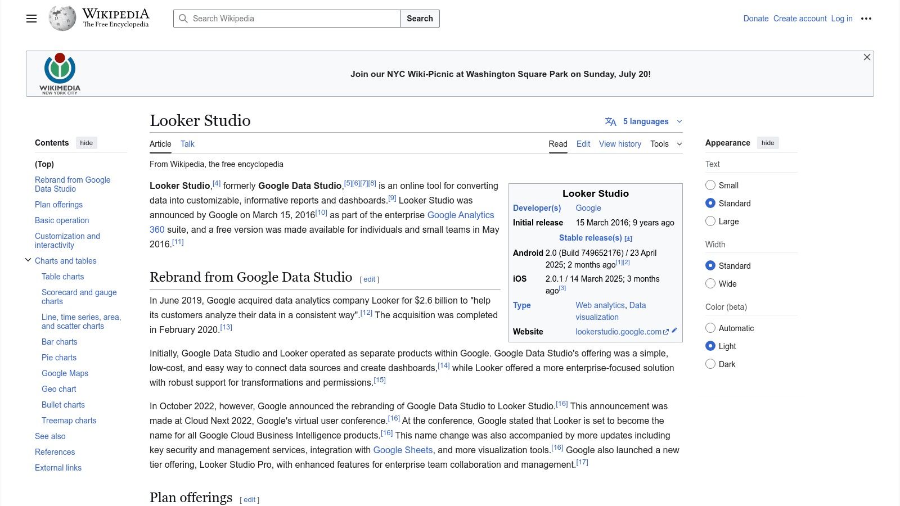Viewport: 900px width, 506px height.
Task: Jump to Plan offerings in contents
Action: pos(58,205)
